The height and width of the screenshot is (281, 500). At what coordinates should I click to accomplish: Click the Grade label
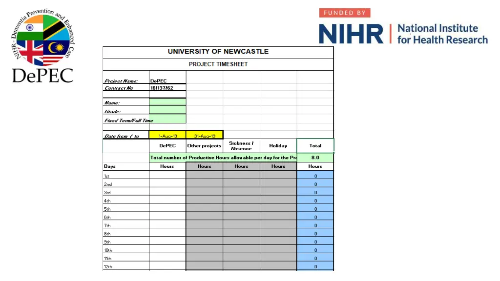click(x=113, y=112)
